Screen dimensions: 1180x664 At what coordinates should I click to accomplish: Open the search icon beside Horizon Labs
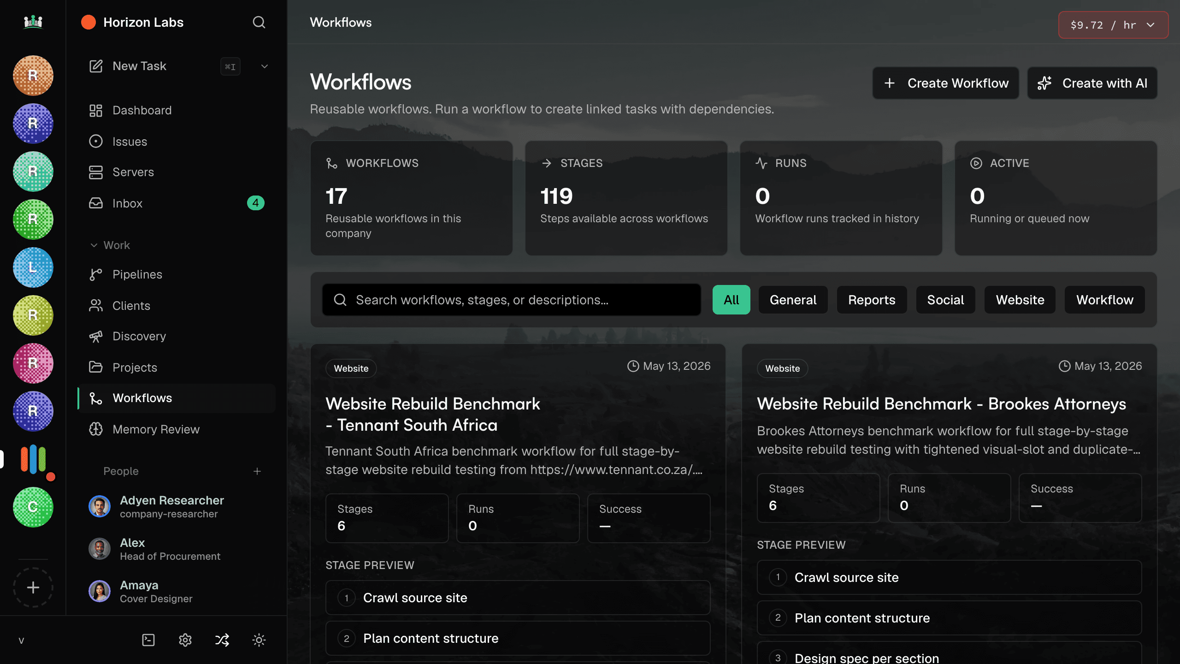(x=259, y=22)
